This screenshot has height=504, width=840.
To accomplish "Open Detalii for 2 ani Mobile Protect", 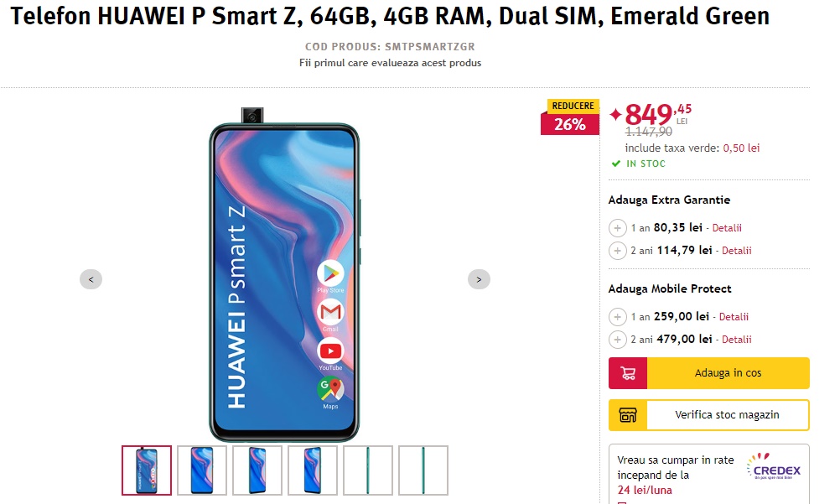I will coord(737,340).
